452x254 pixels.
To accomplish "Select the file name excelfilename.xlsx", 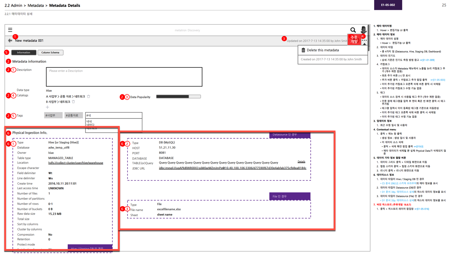I will (x=169, y=209).
